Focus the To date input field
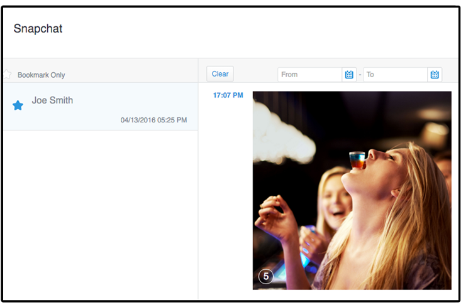Screen dimensions: 461x305 tap(395, 75)
